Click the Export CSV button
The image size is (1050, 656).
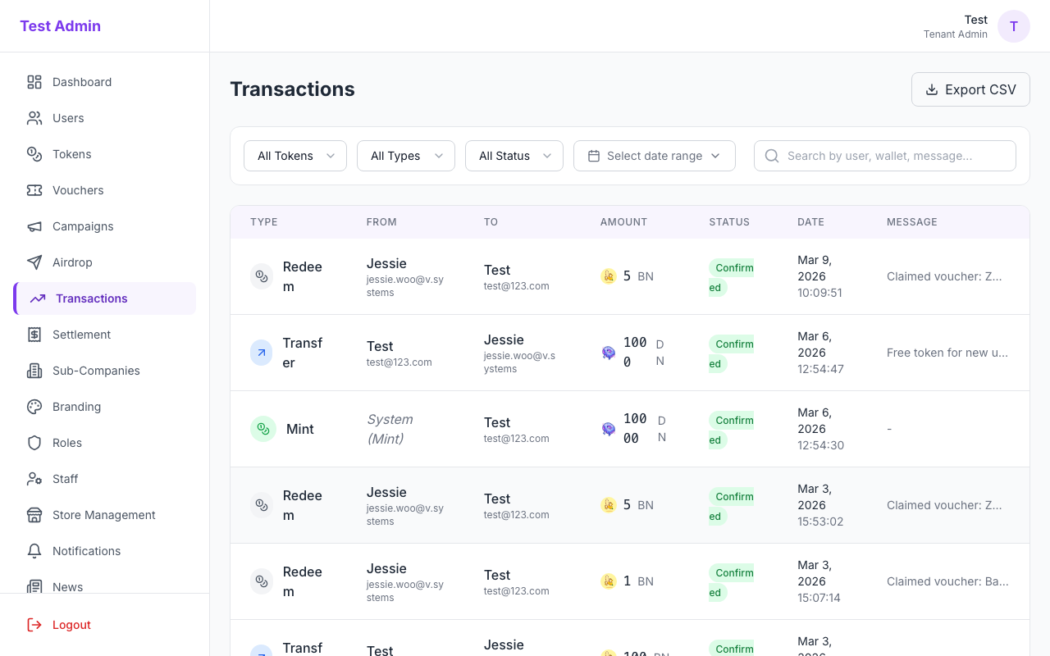[970, 89]
